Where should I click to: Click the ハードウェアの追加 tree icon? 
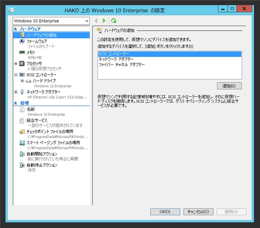pyautogui.click(x=22, y=35)
